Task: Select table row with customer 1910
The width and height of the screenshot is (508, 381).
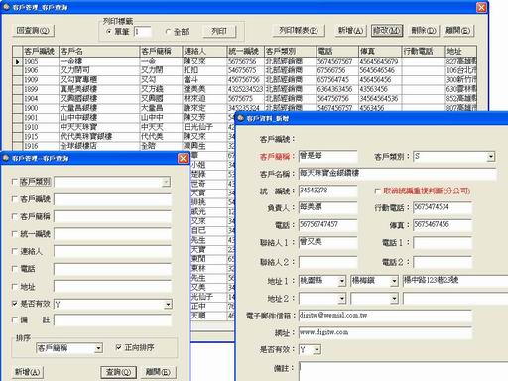Action: pyautogui.click(x=124, y=127)
